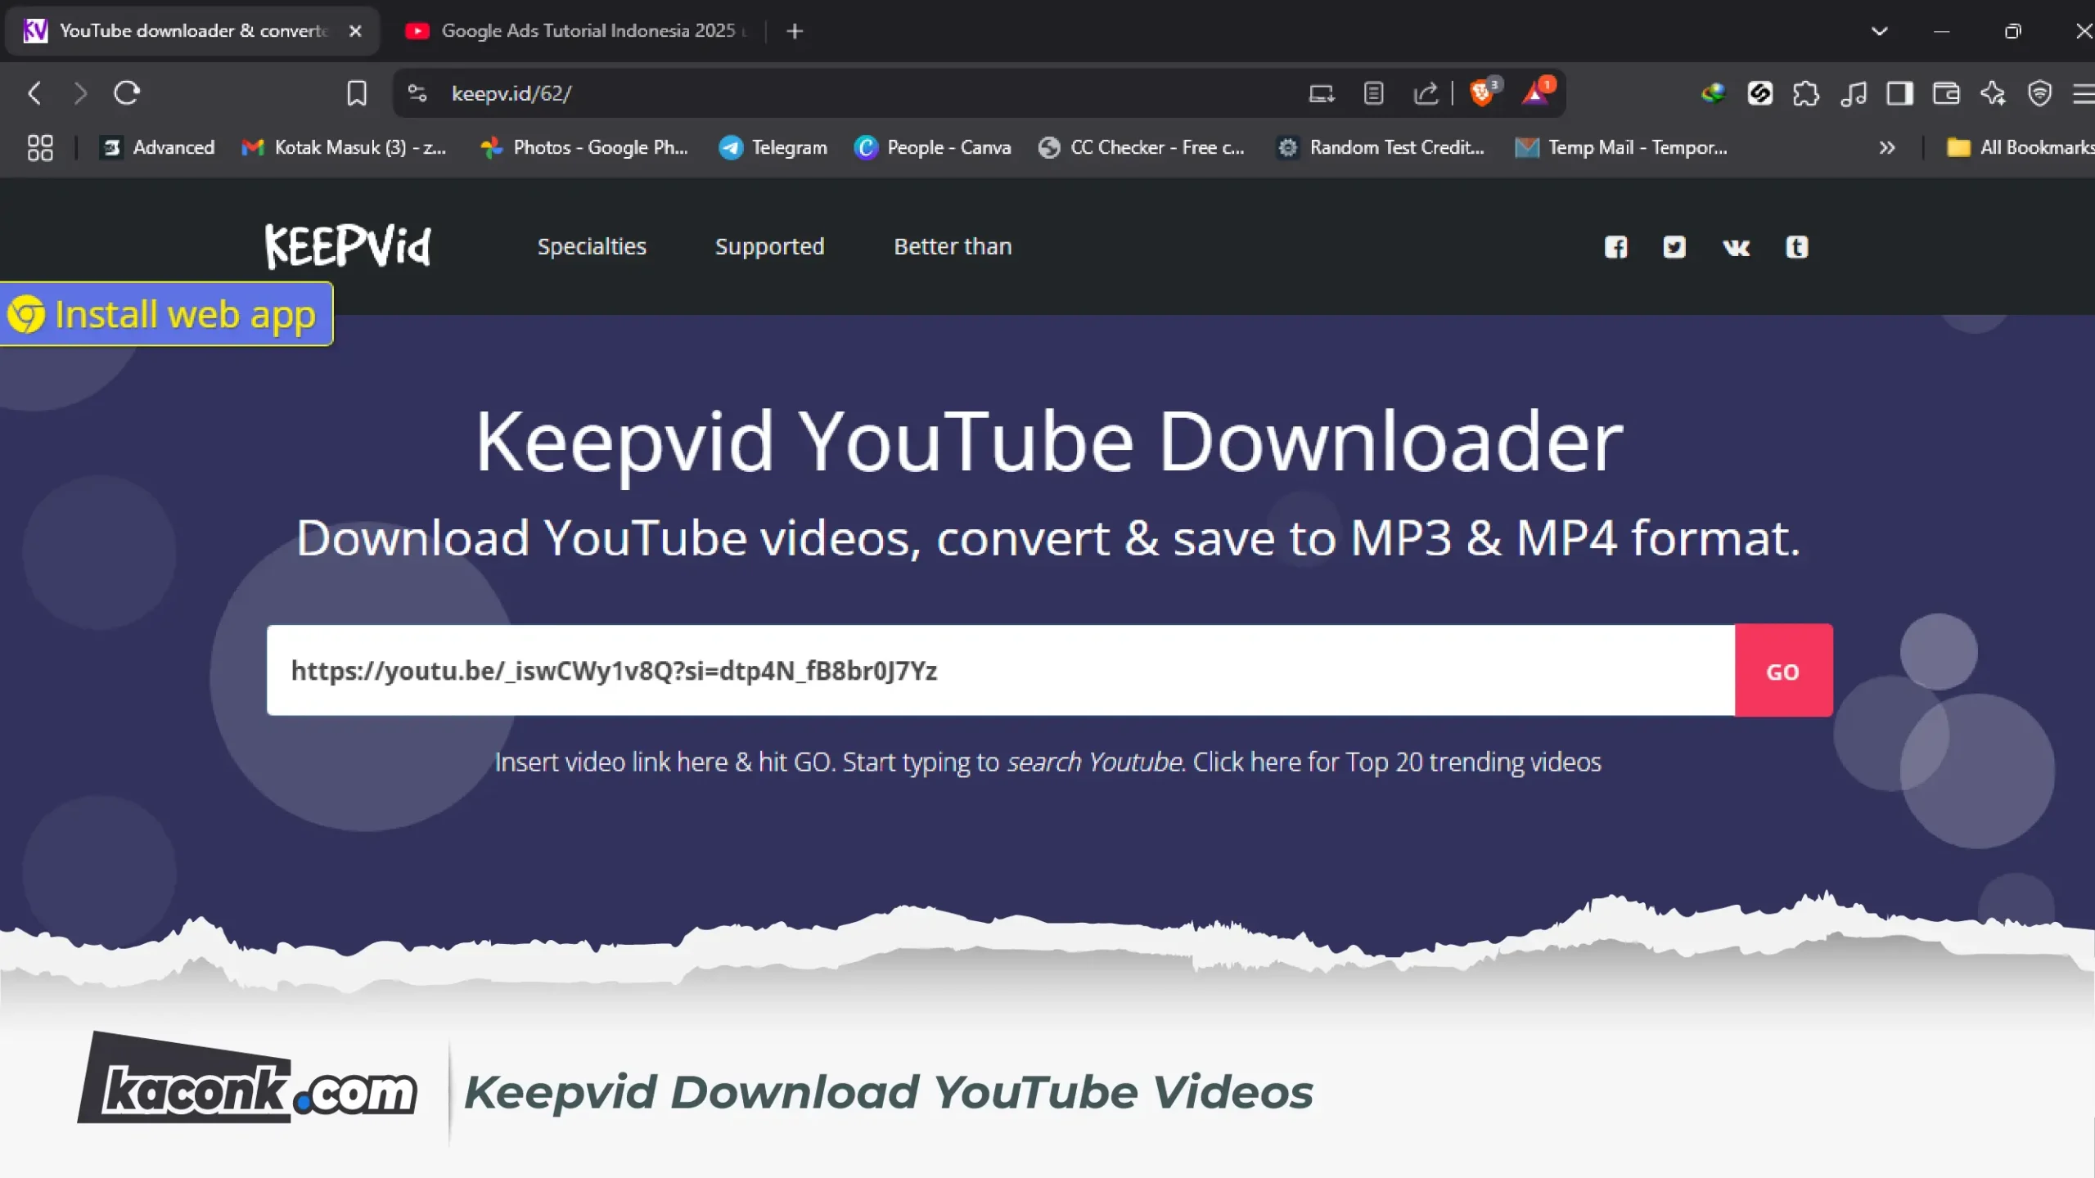Open Specialties menu item
2095x1178 pixels.
point(592,246)
